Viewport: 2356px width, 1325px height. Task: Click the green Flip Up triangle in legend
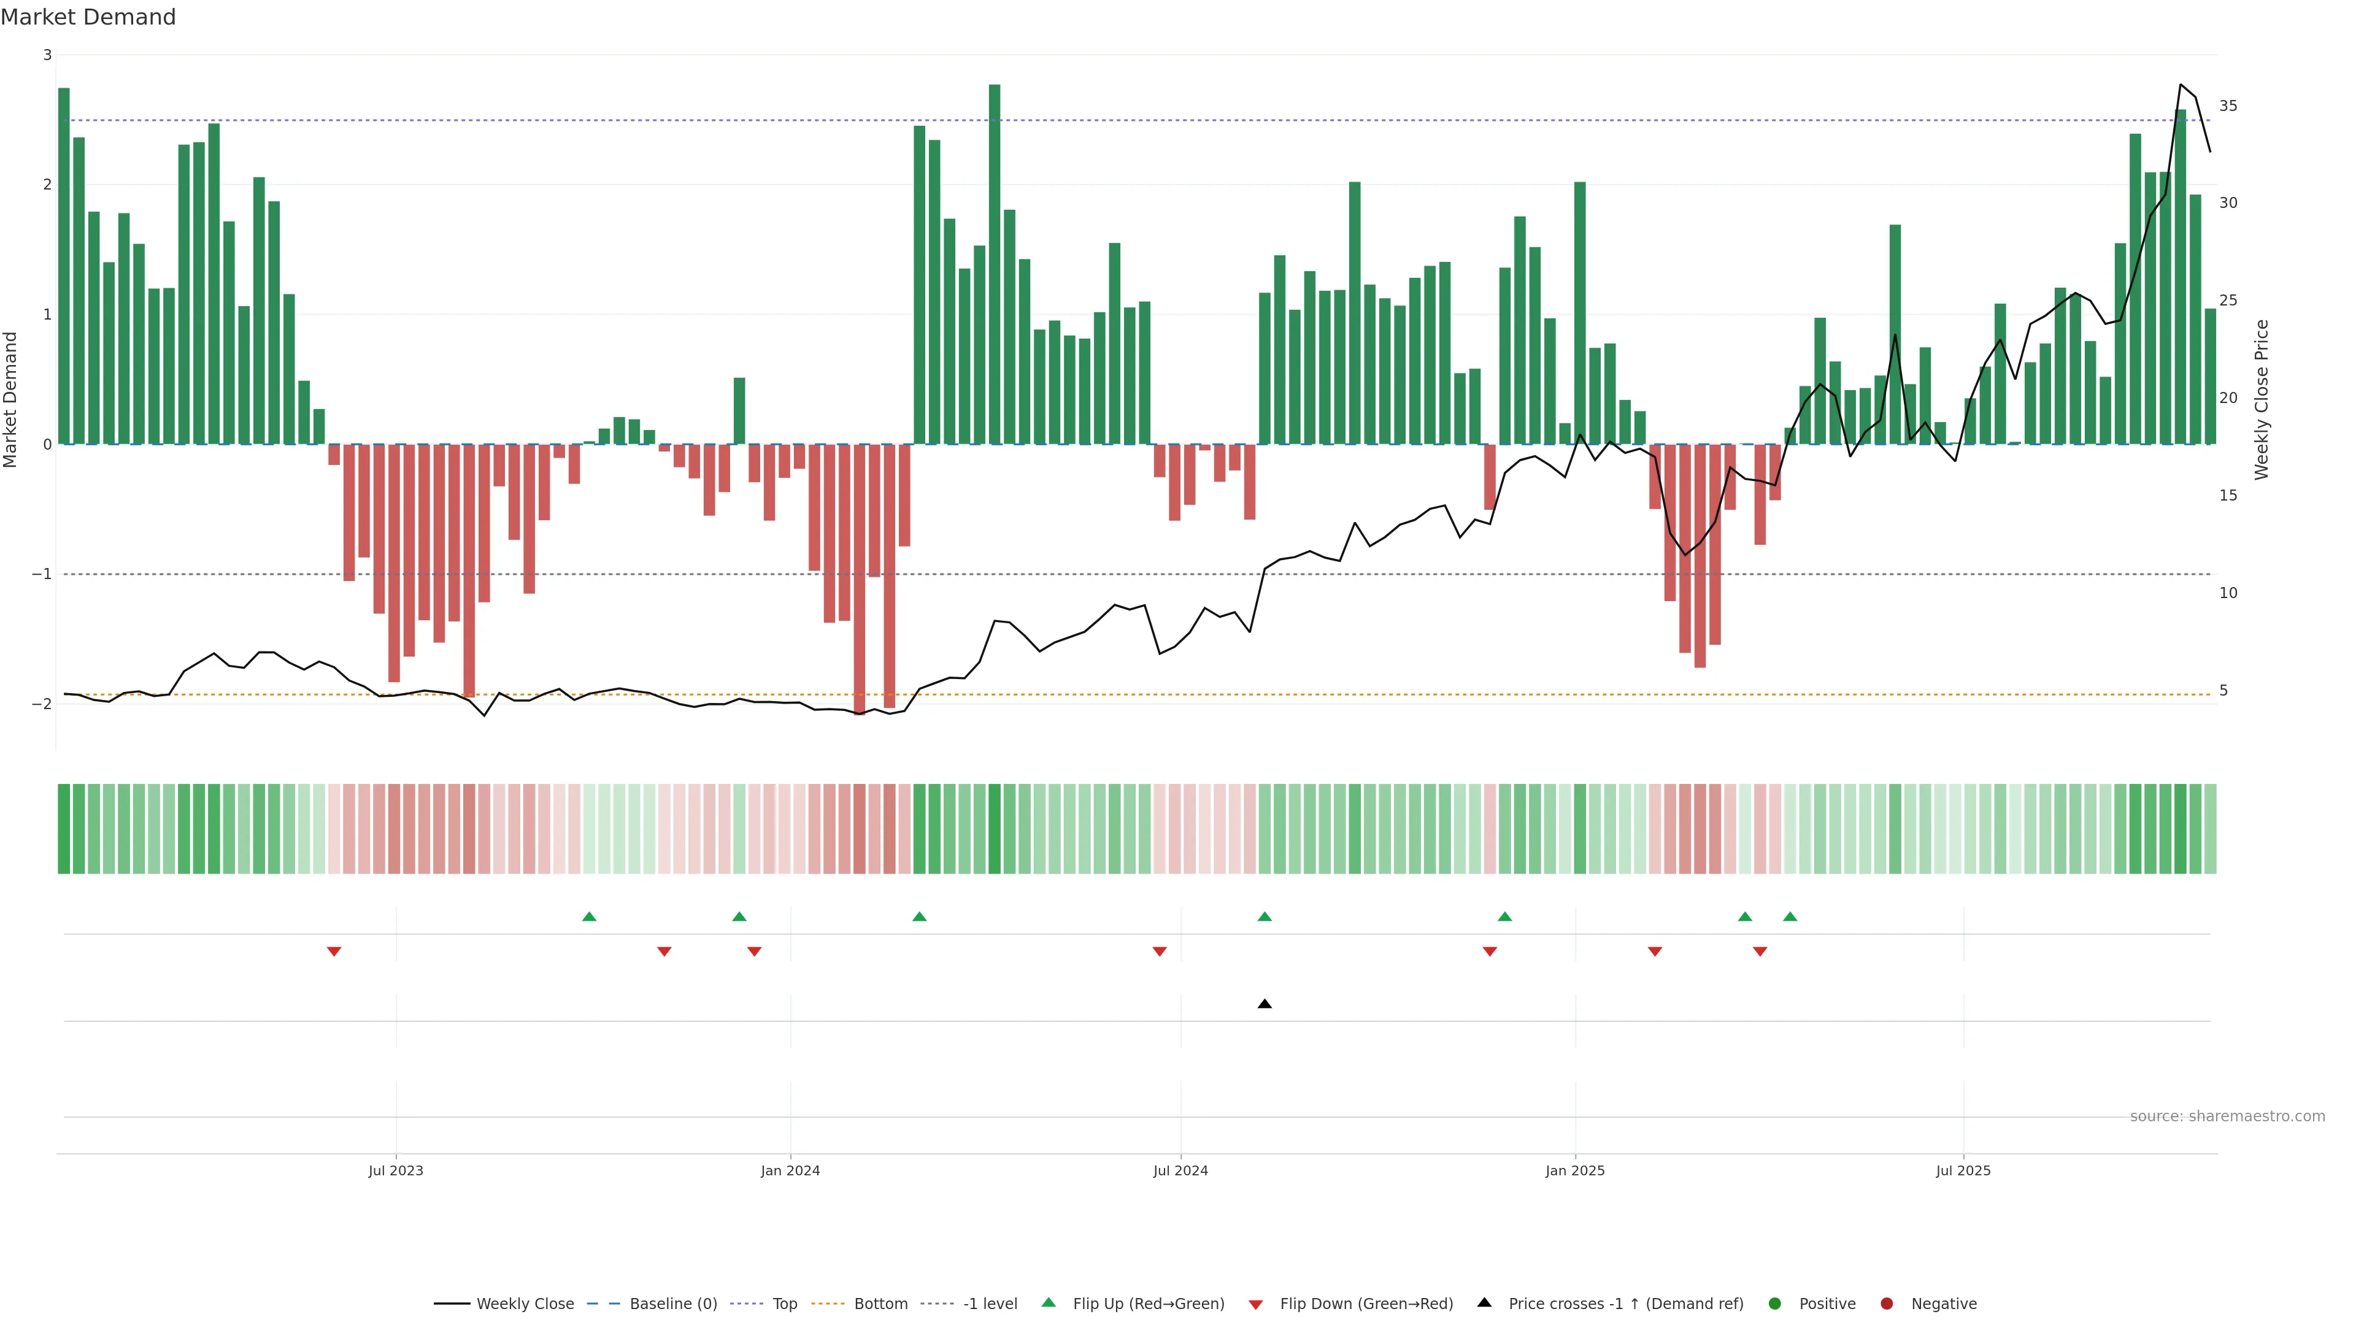point(1049,1302)
